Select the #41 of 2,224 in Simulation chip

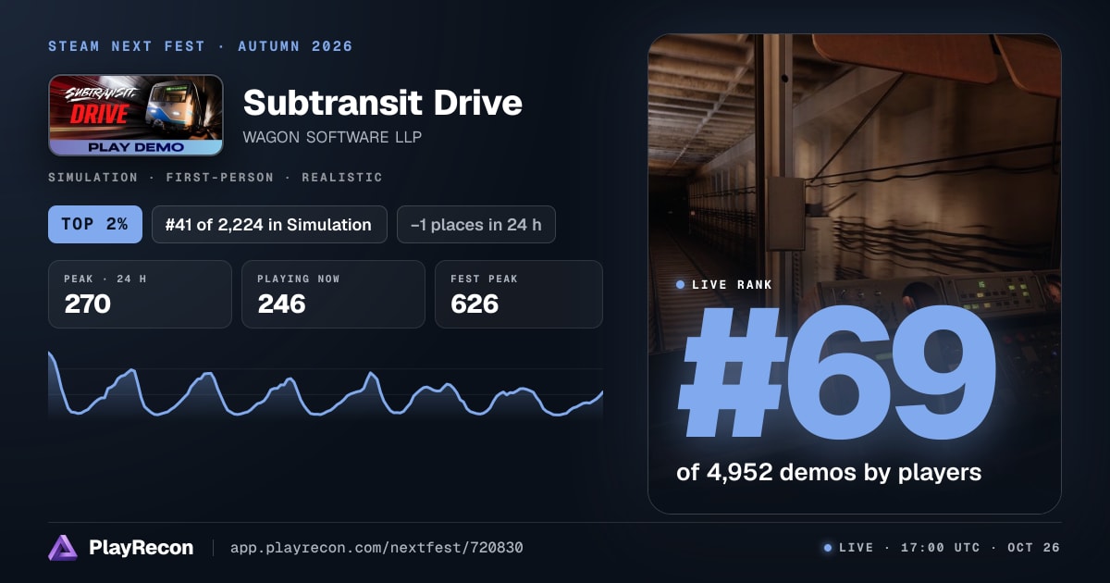[269, 224]
